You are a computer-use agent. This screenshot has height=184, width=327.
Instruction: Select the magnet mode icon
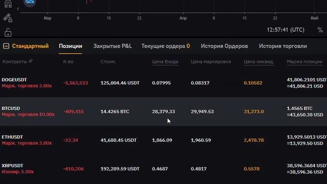[x=8, y=4]
